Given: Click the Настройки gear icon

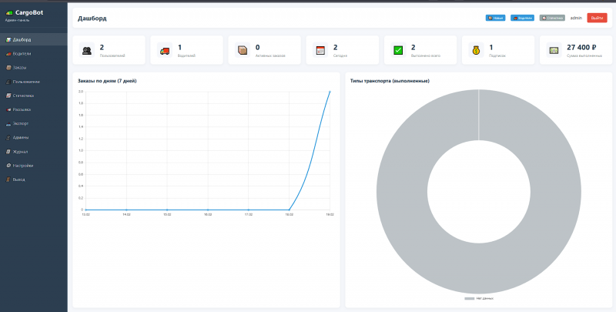Looking at the screenshot, I should tap(8, 166).
